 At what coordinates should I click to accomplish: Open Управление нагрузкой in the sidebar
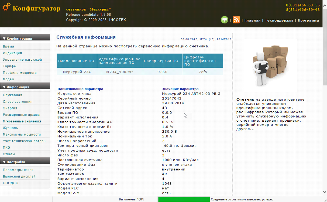pos(22,60)
